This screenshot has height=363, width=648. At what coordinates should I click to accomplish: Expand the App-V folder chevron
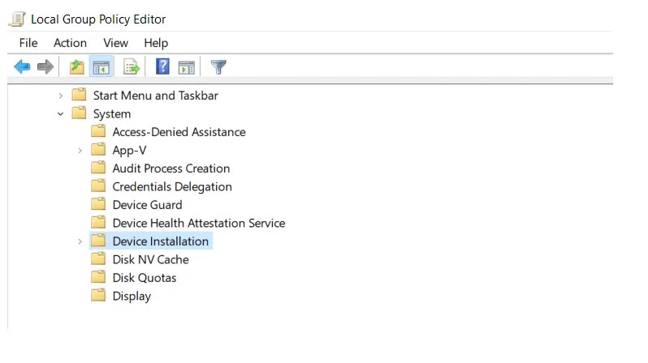tap(80, 151)
